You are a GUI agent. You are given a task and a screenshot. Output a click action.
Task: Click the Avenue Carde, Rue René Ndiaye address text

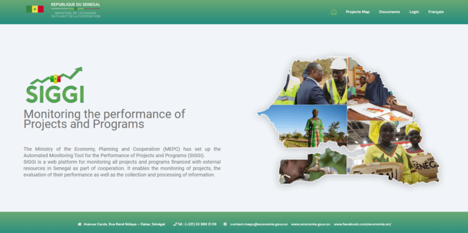pyautogui.click(x=124, y=224)
